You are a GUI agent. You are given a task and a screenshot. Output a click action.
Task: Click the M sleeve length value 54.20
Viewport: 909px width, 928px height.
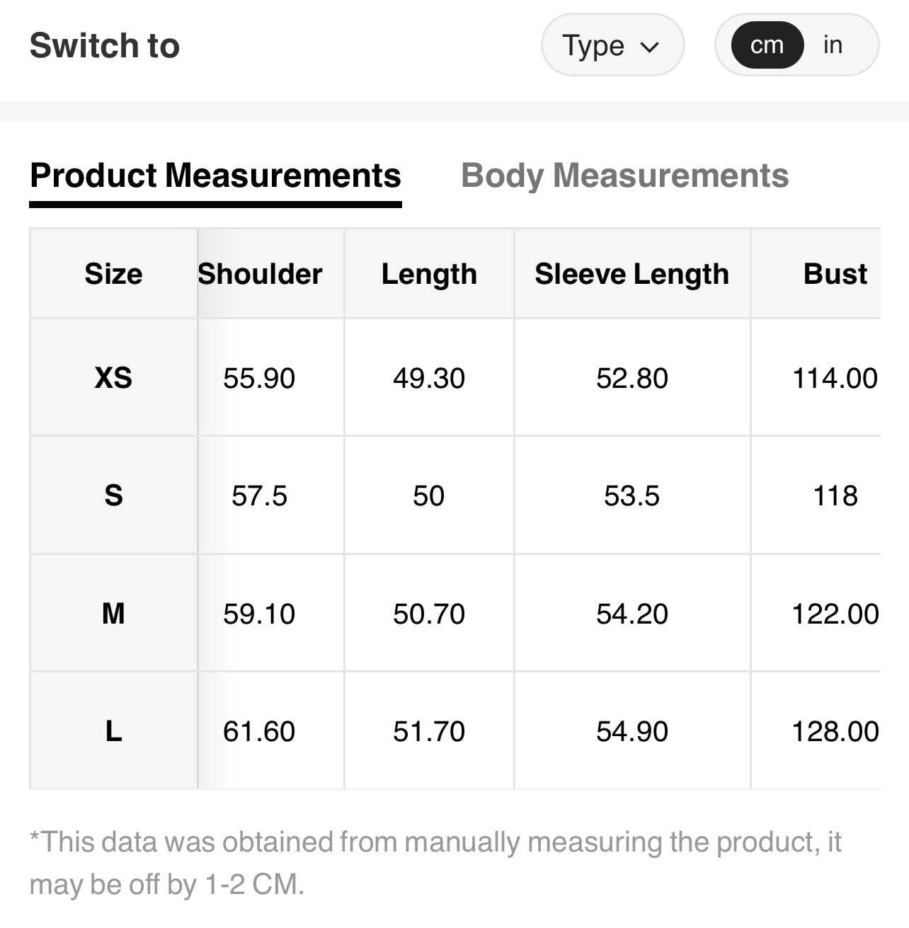pyautogui.click(x=631, y=613)
